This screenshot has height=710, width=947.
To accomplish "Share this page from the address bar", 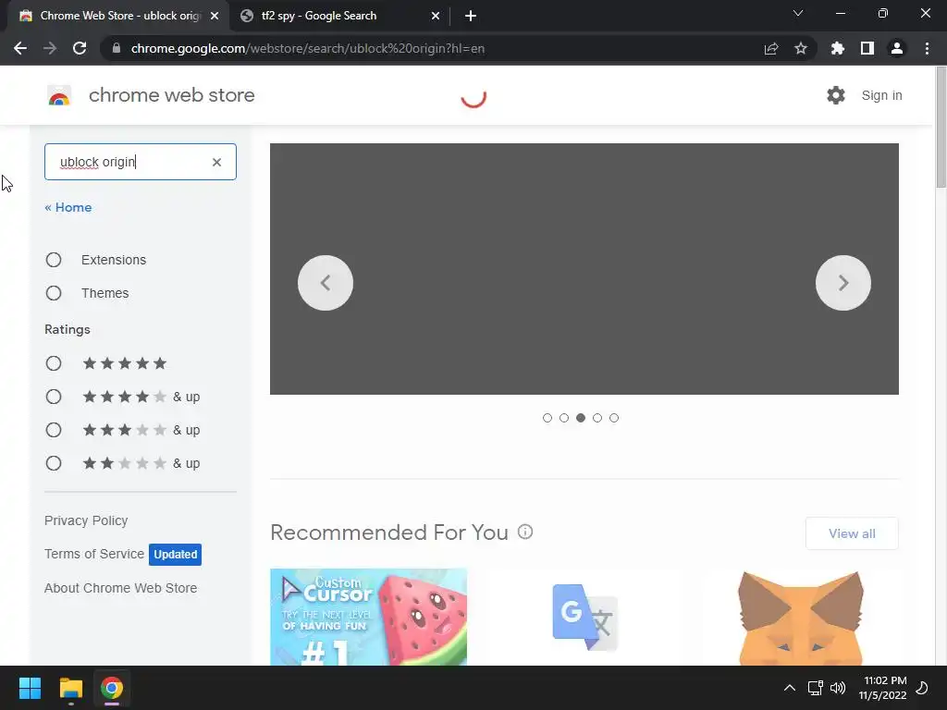I will (771, 48).
